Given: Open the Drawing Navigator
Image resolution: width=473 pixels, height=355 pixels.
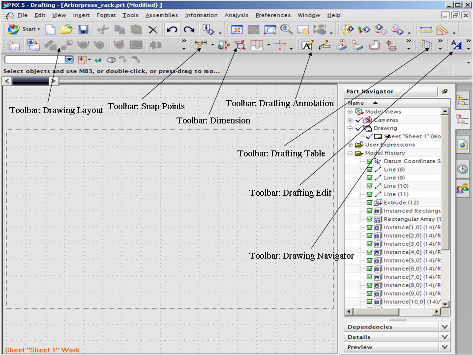Looking at the screenshot, I should pos(388,137).
